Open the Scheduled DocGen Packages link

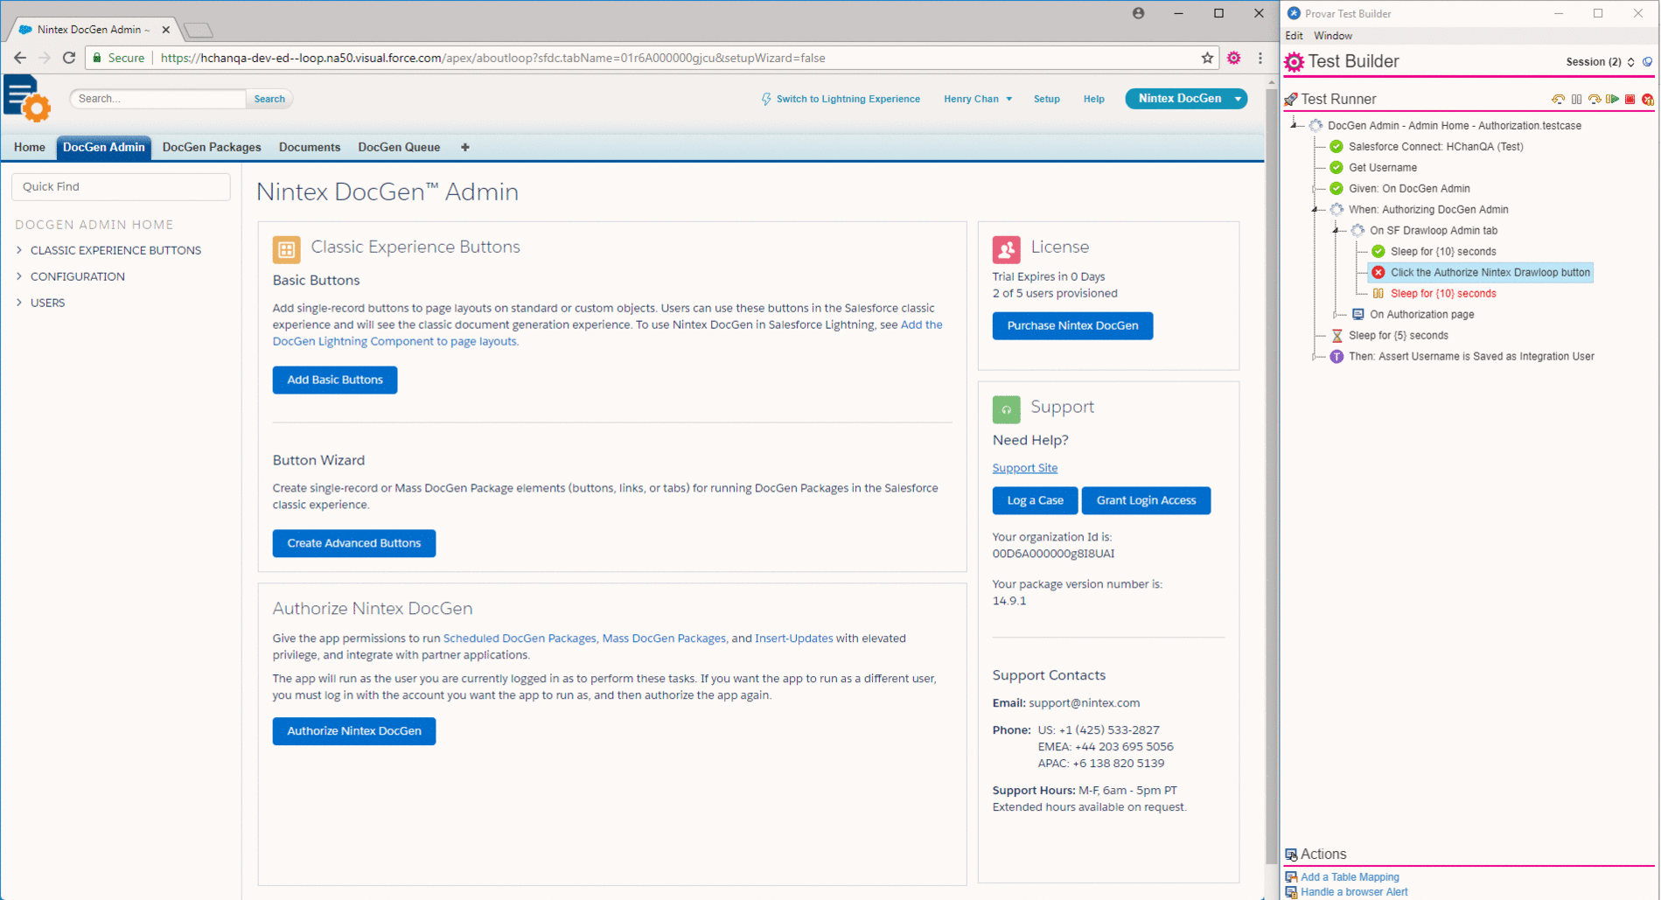coord(520,638)
